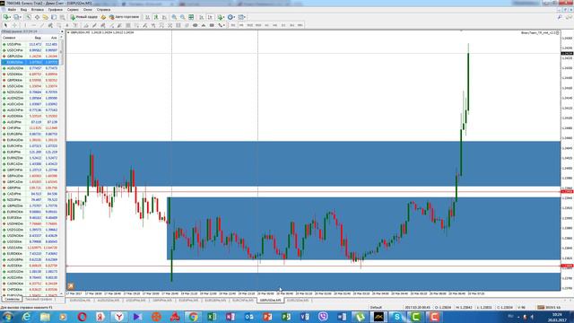Toggle the Navigator panel icon
The height and width of the screenshot is (323, 574).
click(x=45, y=17)
